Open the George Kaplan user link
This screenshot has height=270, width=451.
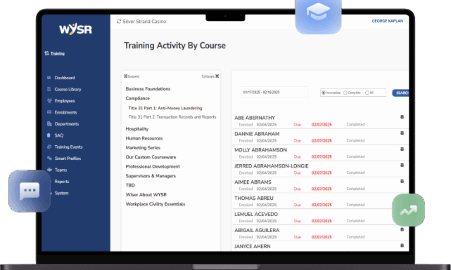coord(387,21)
